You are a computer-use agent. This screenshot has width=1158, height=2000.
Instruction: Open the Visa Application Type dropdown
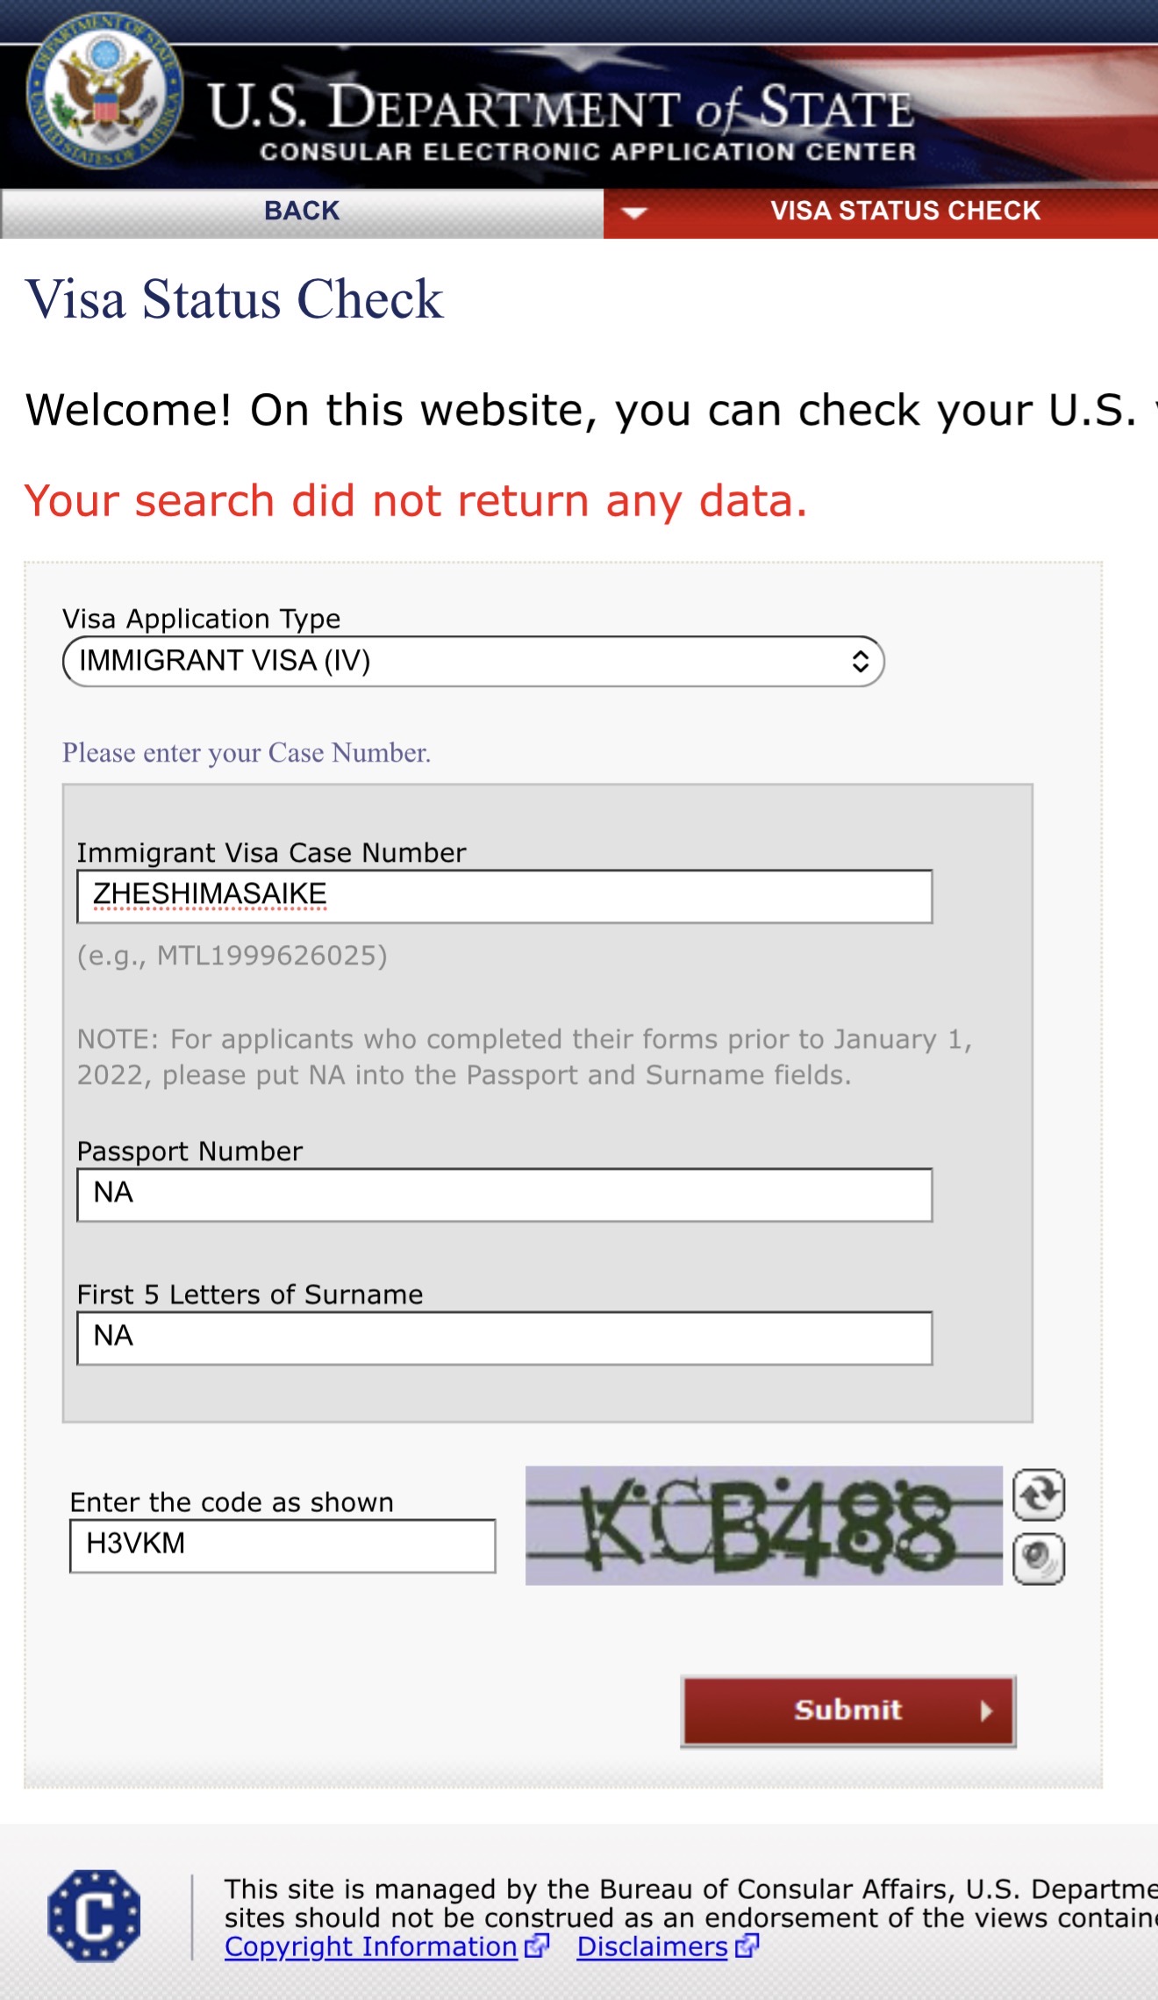473,661
